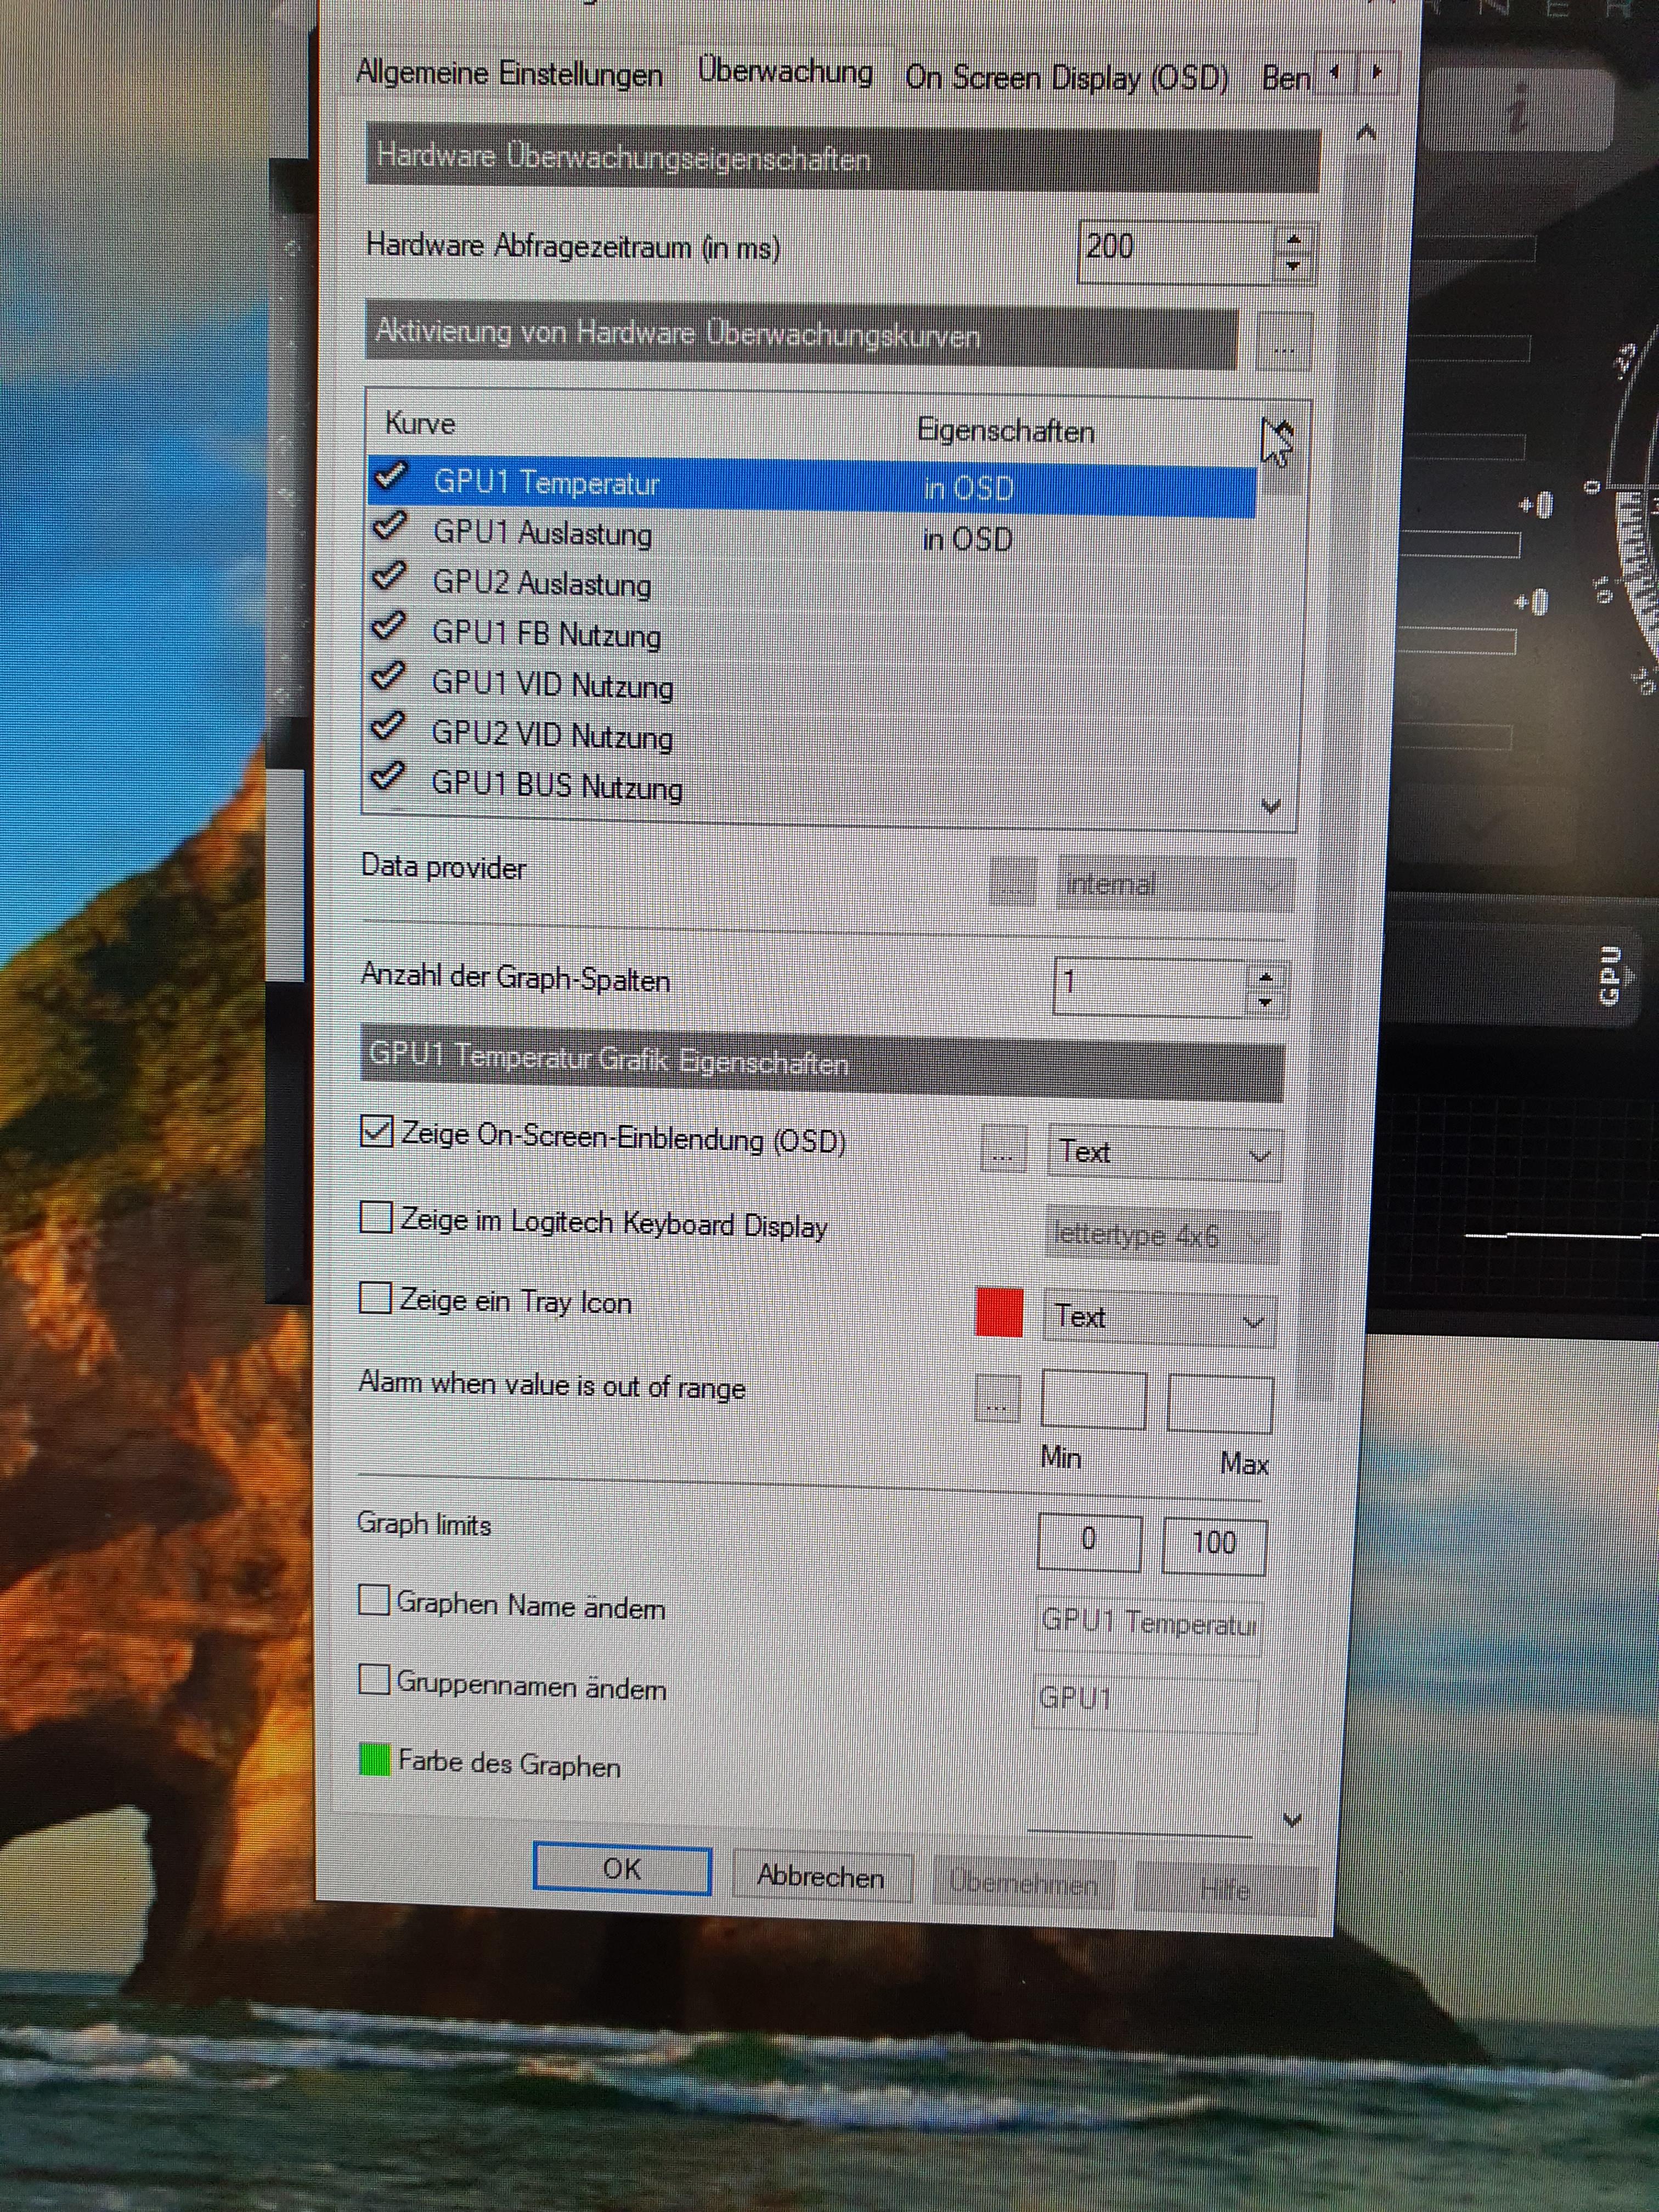Toggle checkmark for GPU2 Auslastung curve
This screenshot has width=1659, height=2212.
(x=389, y=575)
